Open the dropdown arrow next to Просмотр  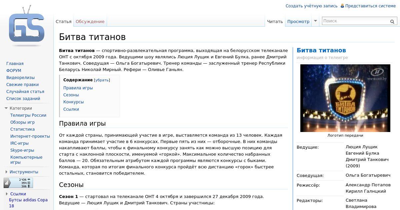[315, 21]
